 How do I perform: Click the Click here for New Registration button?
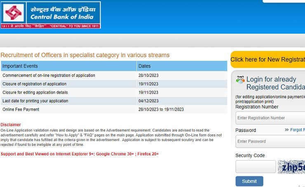[x=268, y=59]
